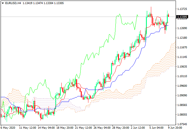
Task: Select the 5 Jun 04:00 time label
Action: tap(157, 128)
